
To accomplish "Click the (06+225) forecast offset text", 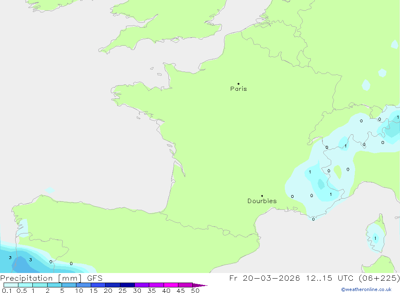I will 379,278.
